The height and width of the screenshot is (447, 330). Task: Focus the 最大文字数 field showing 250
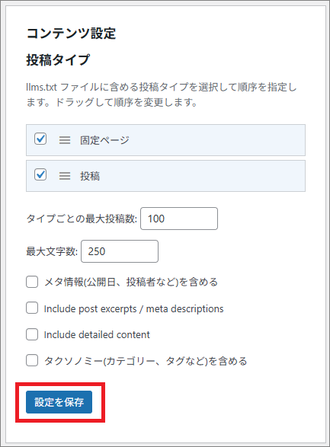click(120, 251)
